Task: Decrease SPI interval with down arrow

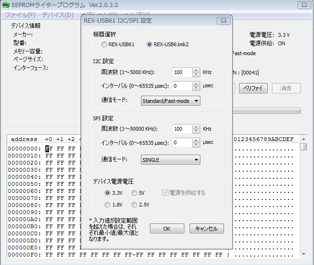Action: 196,145
